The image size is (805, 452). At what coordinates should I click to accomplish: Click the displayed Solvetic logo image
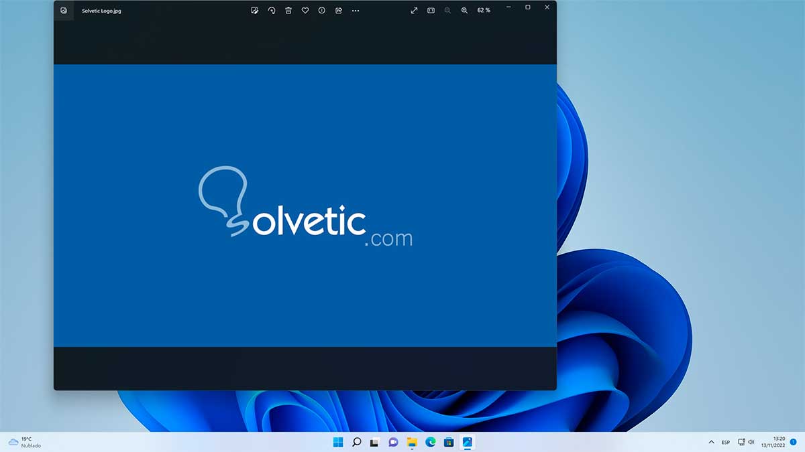pyautogui.click(x=305, y=206)
